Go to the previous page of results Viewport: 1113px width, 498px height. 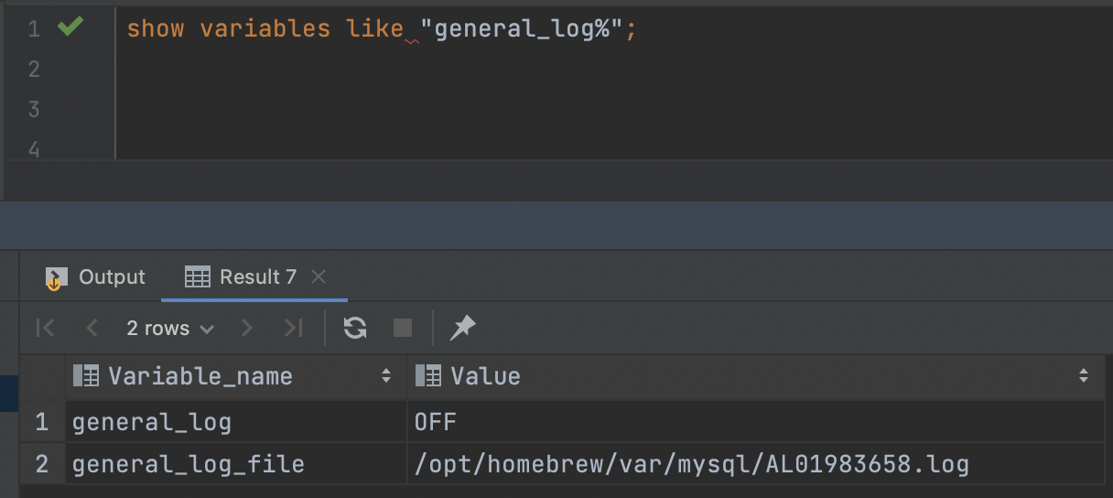(x=92, y=328)
